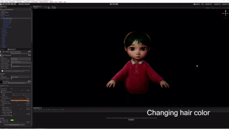This screenshot has height=129, width=229.
Task: Toggle the Mesh Renderer enabled checkbox
Action: 2,55
